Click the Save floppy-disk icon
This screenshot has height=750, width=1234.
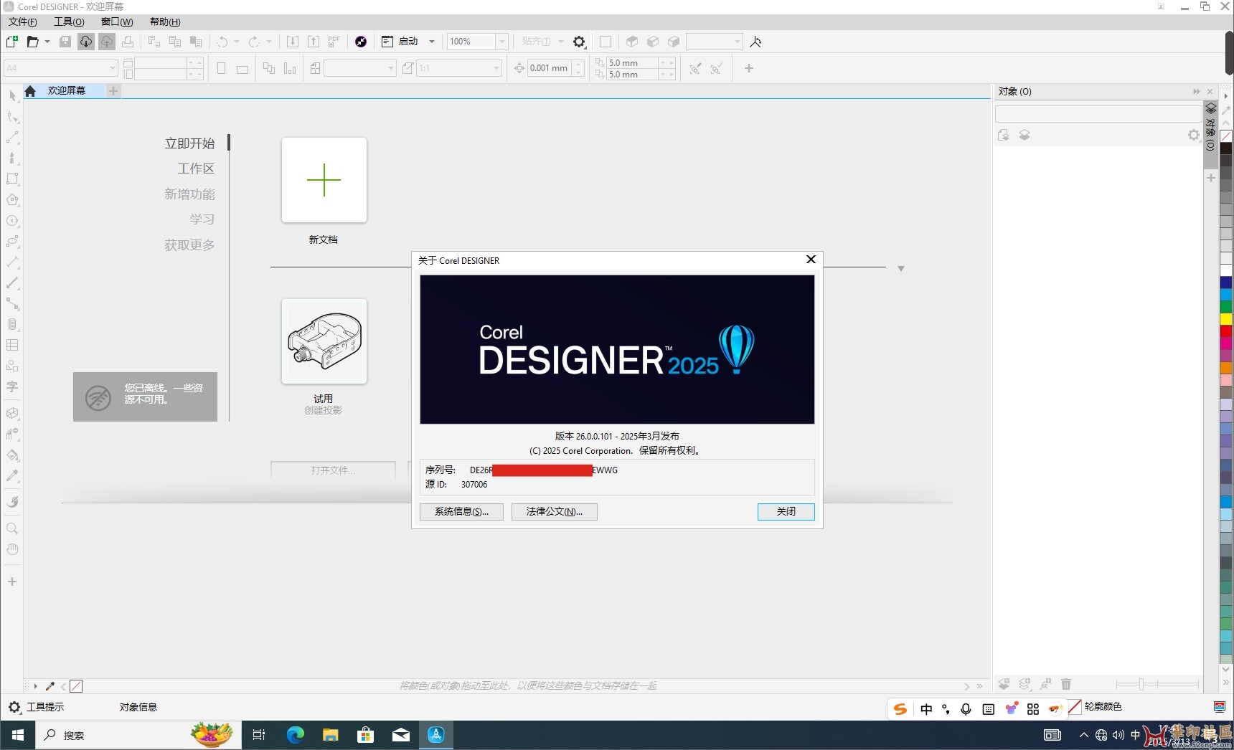click(65, 42)
